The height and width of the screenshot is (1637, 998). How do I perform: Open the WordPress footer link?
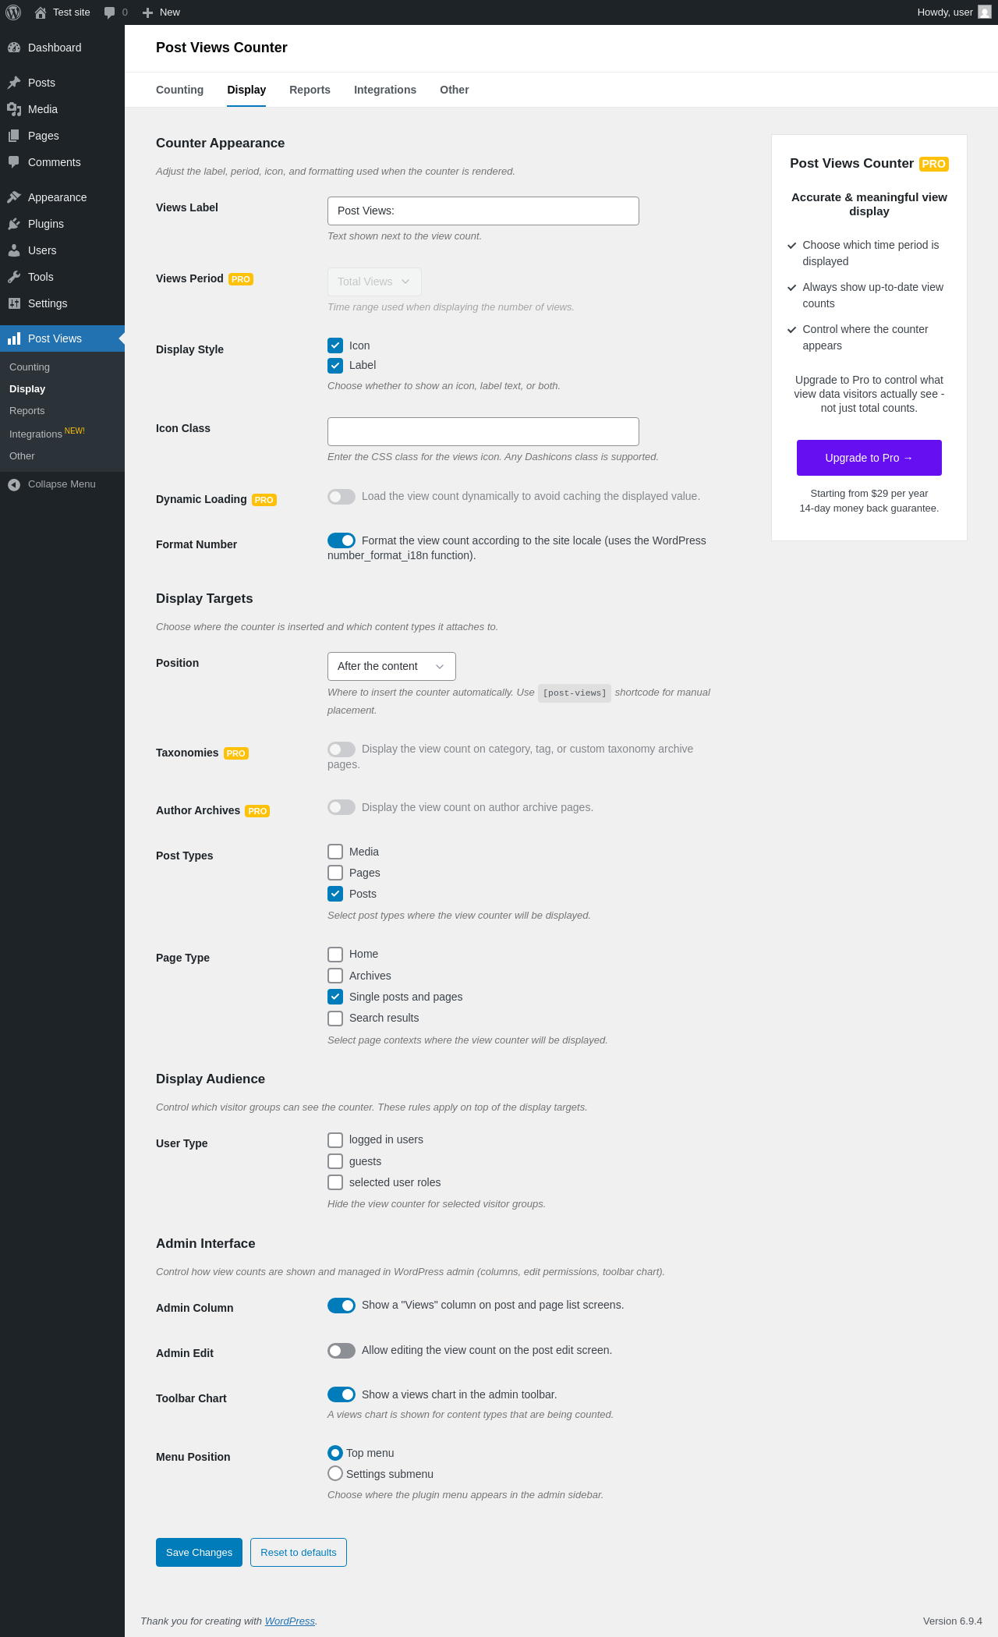point(290,1621)
